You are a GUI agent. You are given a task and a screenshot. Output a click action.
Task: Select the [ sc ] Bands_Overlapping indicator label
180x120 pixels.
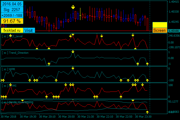(x=18, y=102)
